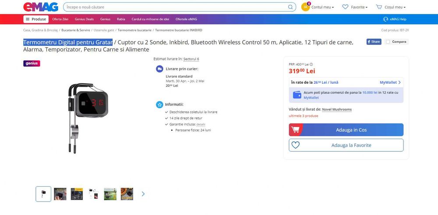The image size is (438, 215).
Task: Click the shopping cart icon in the Adauga in Cos button
Action: point(295,130)
